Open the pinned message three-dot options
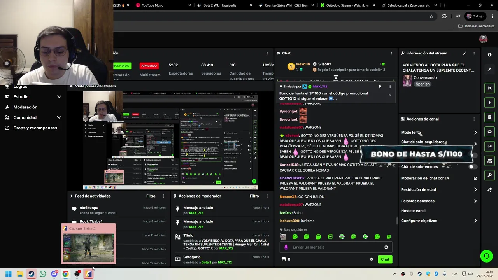The height and width of the screenshot is (280, 498). click(x=390, y=87)
